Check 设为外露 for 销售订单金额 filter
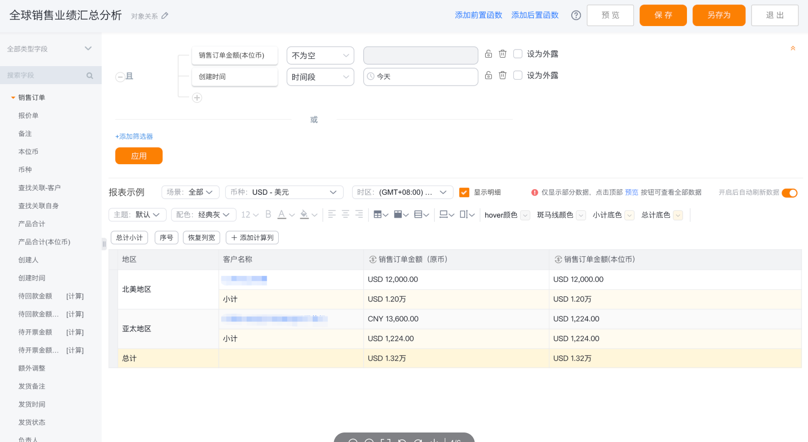The width and height of the screenshot is (808, 442). point(518,54)
